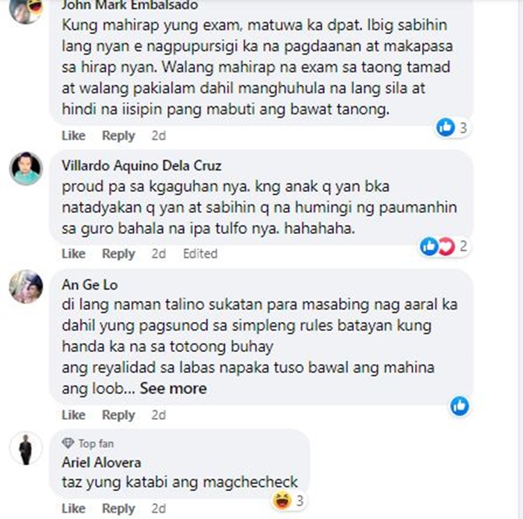The width and height of the screenshot is (523, 519).
Task: Open the like reaction icon on An Ge Lo's comment
Action: point(460,406)
